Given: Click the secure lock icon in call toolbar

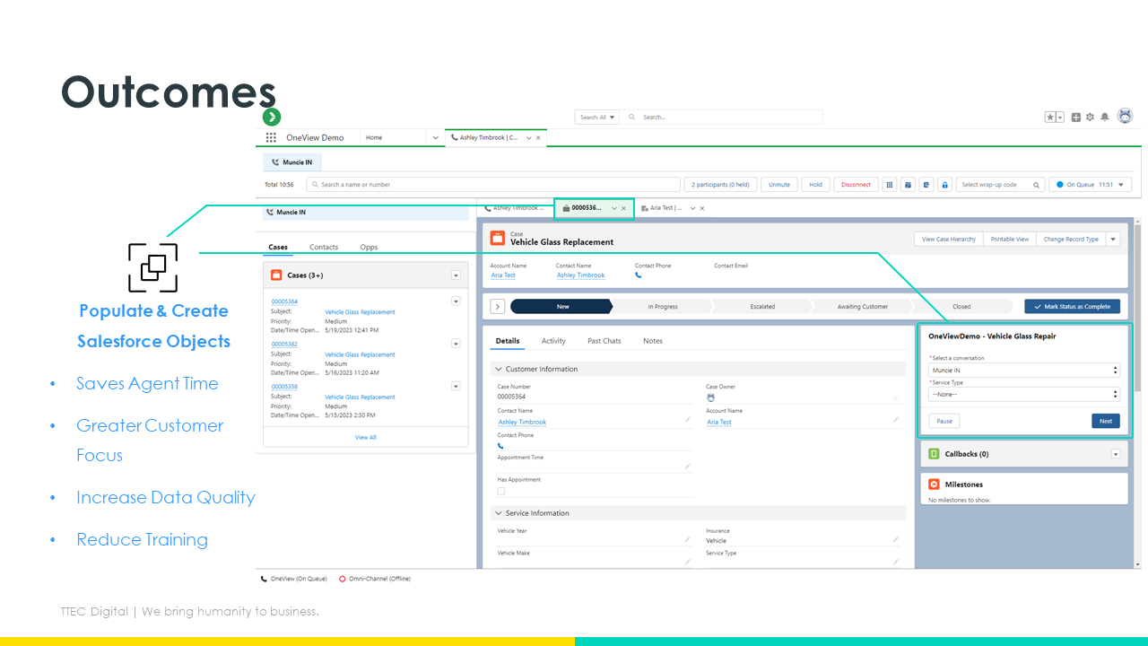Looking at the screenshot, I should tap(944, 185).
